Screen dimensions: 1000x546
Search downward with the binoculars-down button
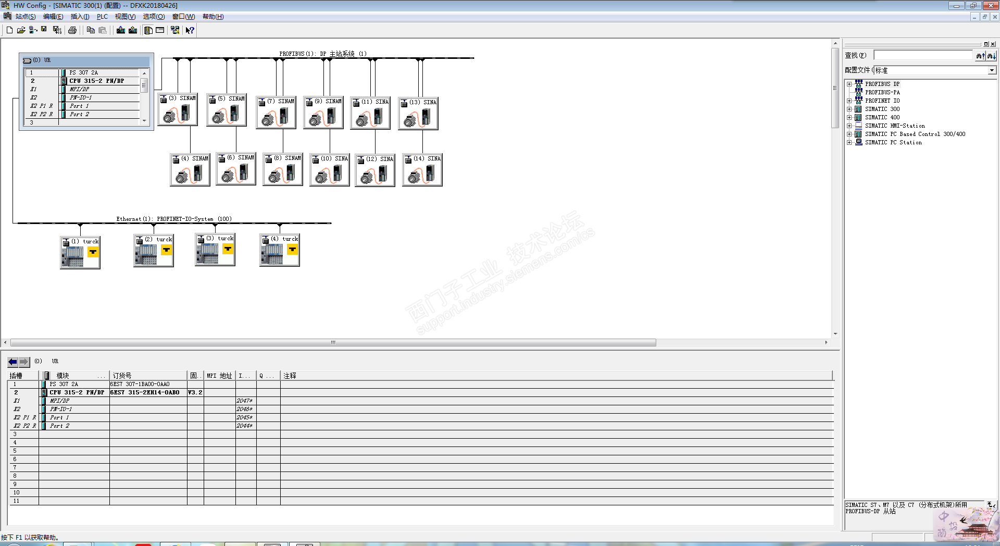pyautogui.click(x=991, y=56)
